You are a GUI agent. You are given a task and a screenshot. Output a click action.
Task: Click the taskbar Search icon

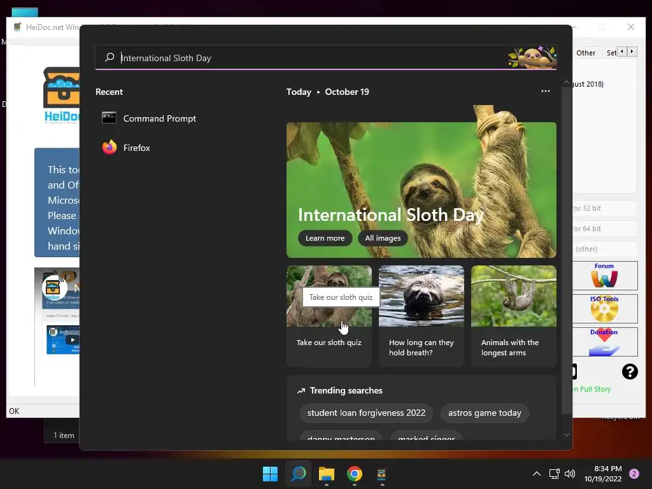tap(299, 474)
